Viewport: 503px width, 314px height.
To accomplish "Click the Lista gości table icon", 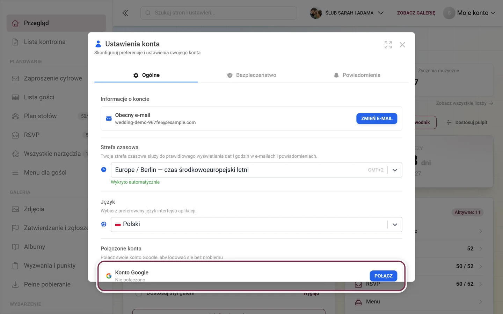I will [15, 97].
